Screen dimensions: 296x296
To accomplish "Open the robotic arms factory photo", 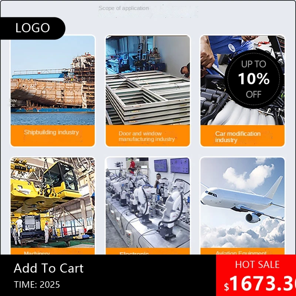I will pyautogui.click(x=148, y=202).
